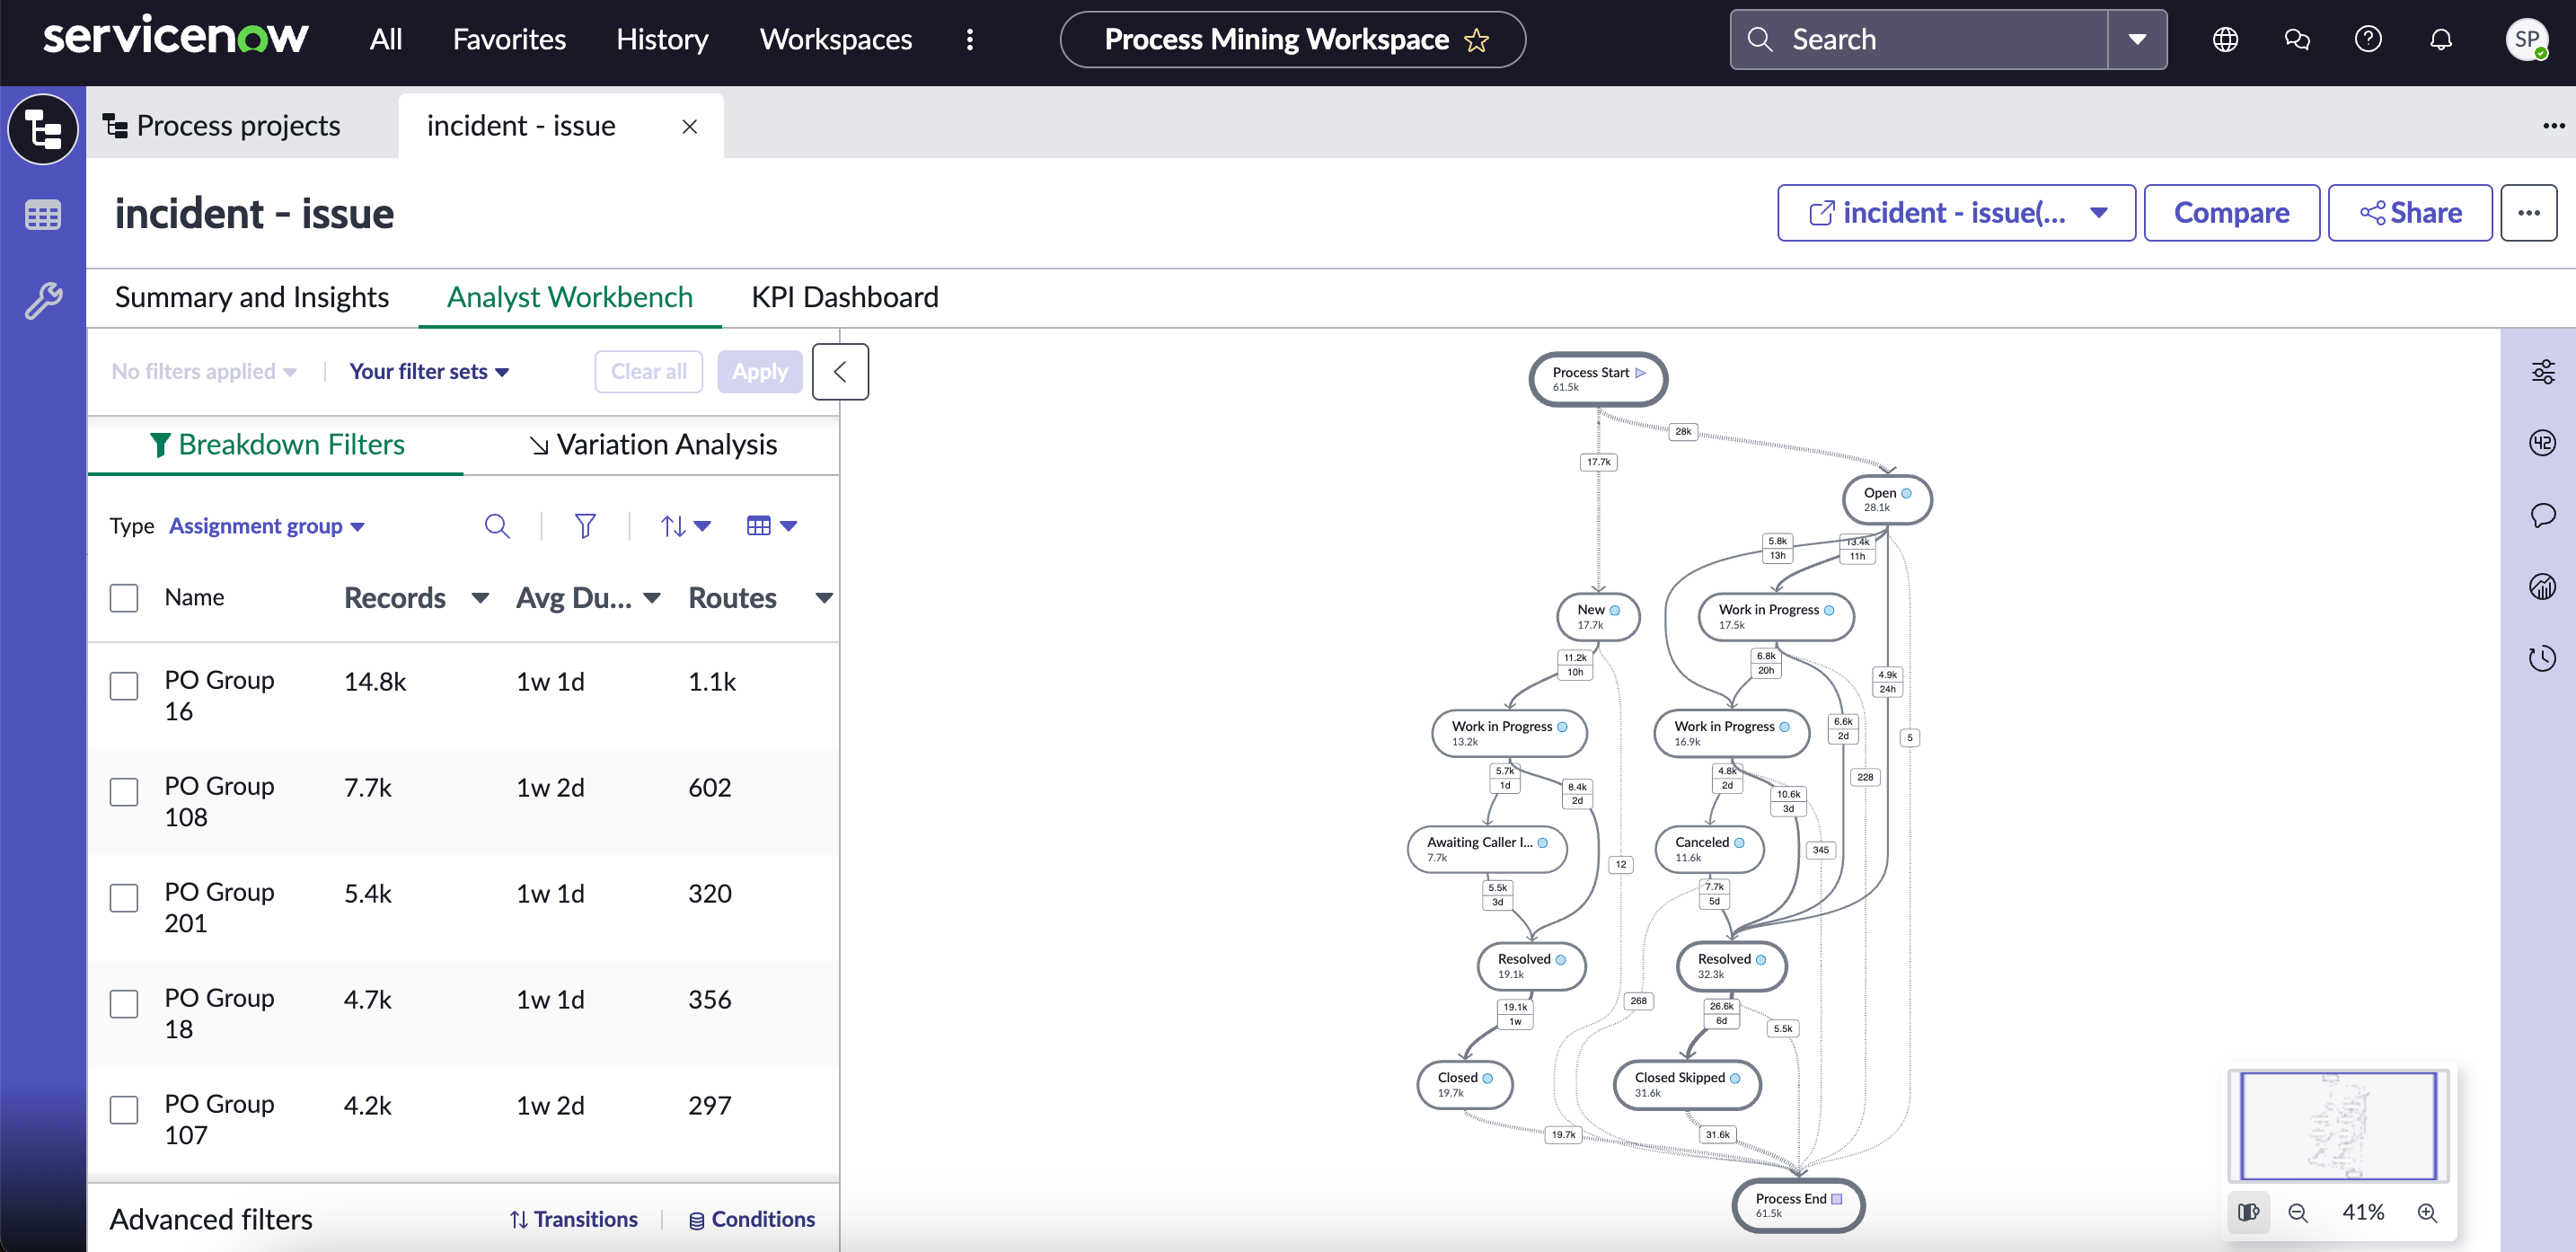
Task: Open the more actions ellipsis beside Share
Action: pyautogui.click(x=2528, y=213)
